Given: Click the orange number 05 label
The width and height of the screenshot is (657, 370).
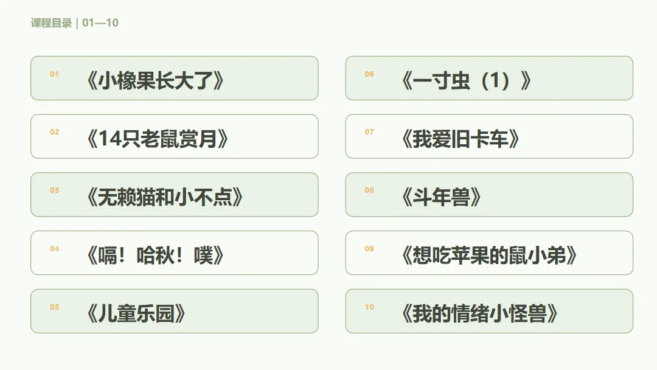Looking at the screenshot, I should pyautogui.click(x=55, y=307).
